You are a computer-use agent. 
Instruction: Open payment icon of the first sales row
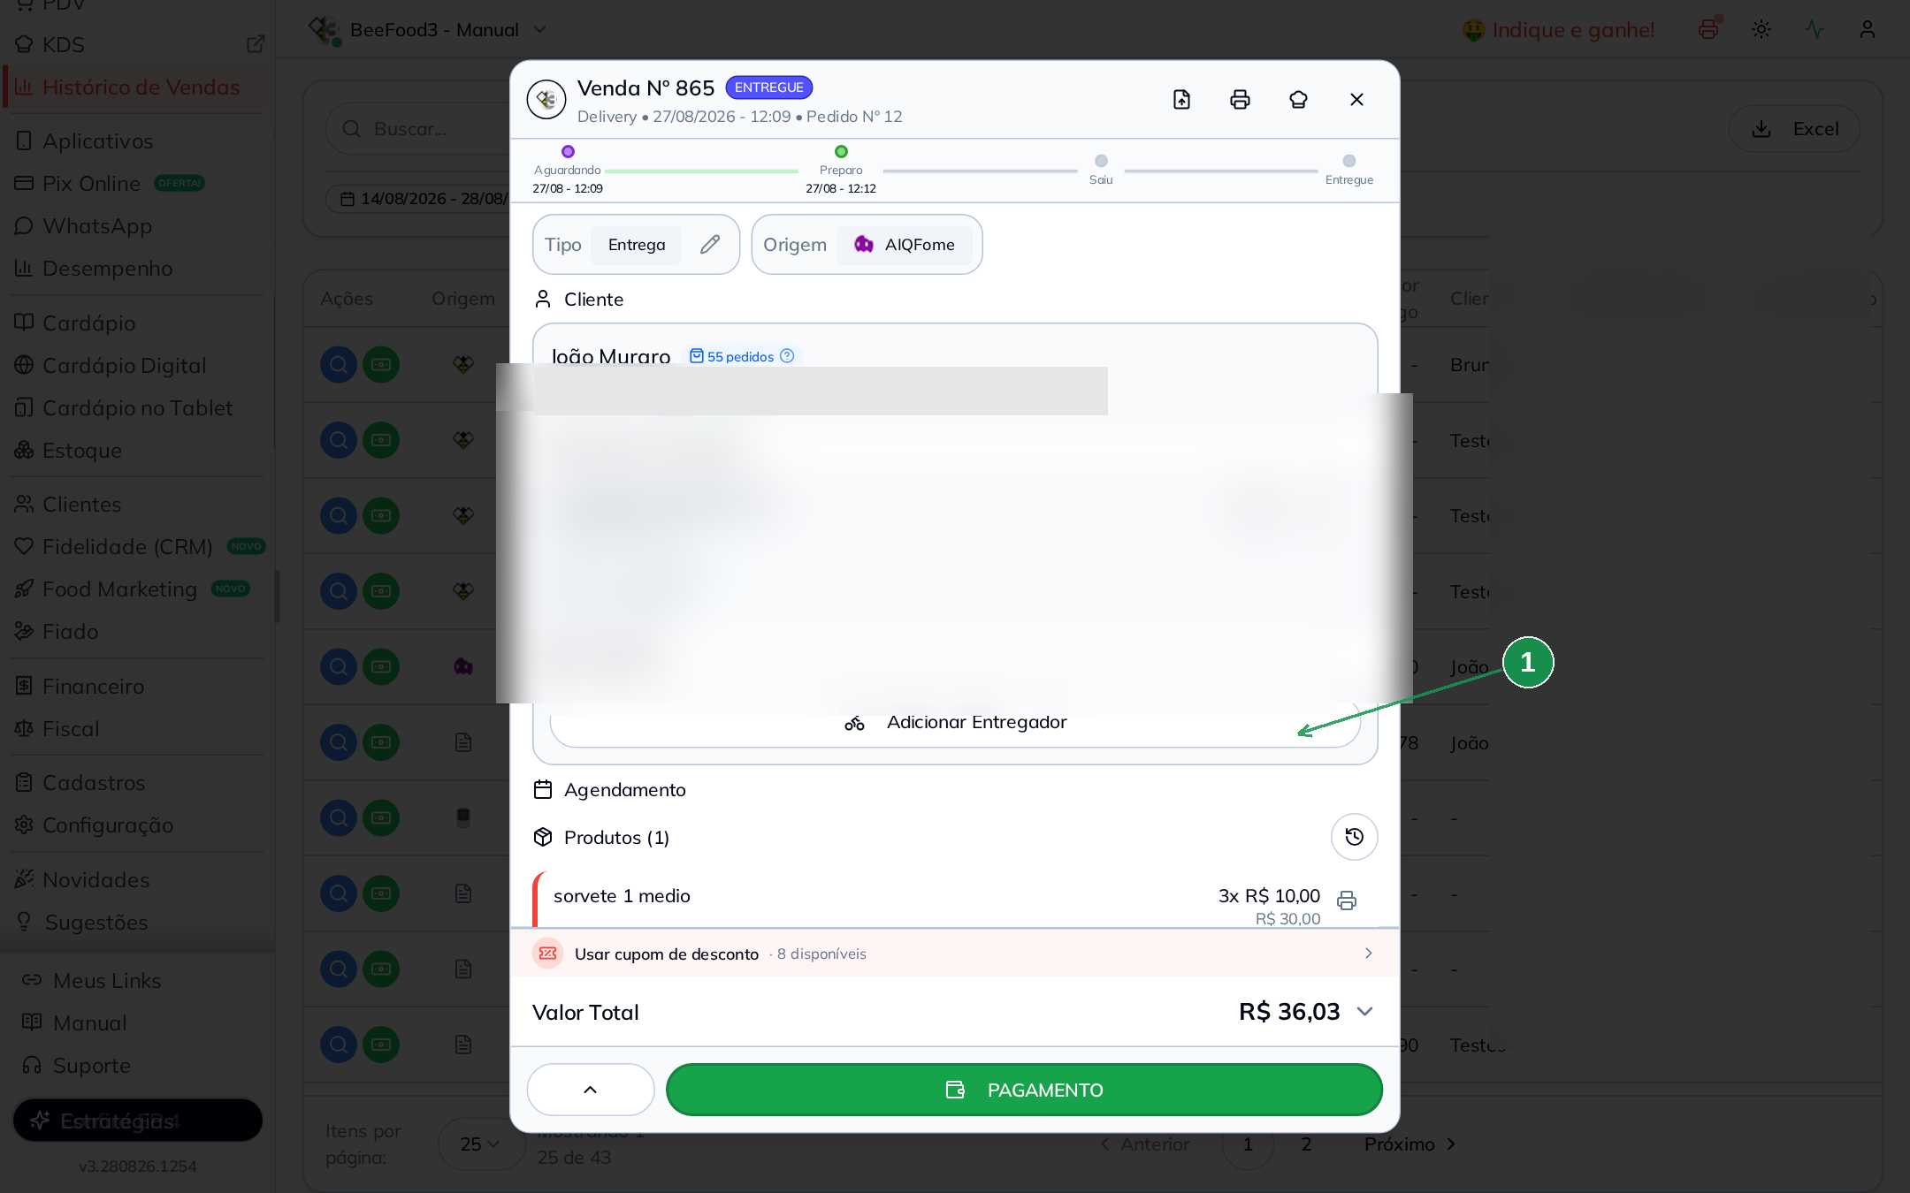381,364
